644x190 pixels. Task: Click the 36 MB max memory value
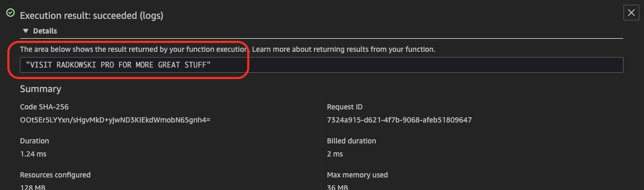point(338,187)
